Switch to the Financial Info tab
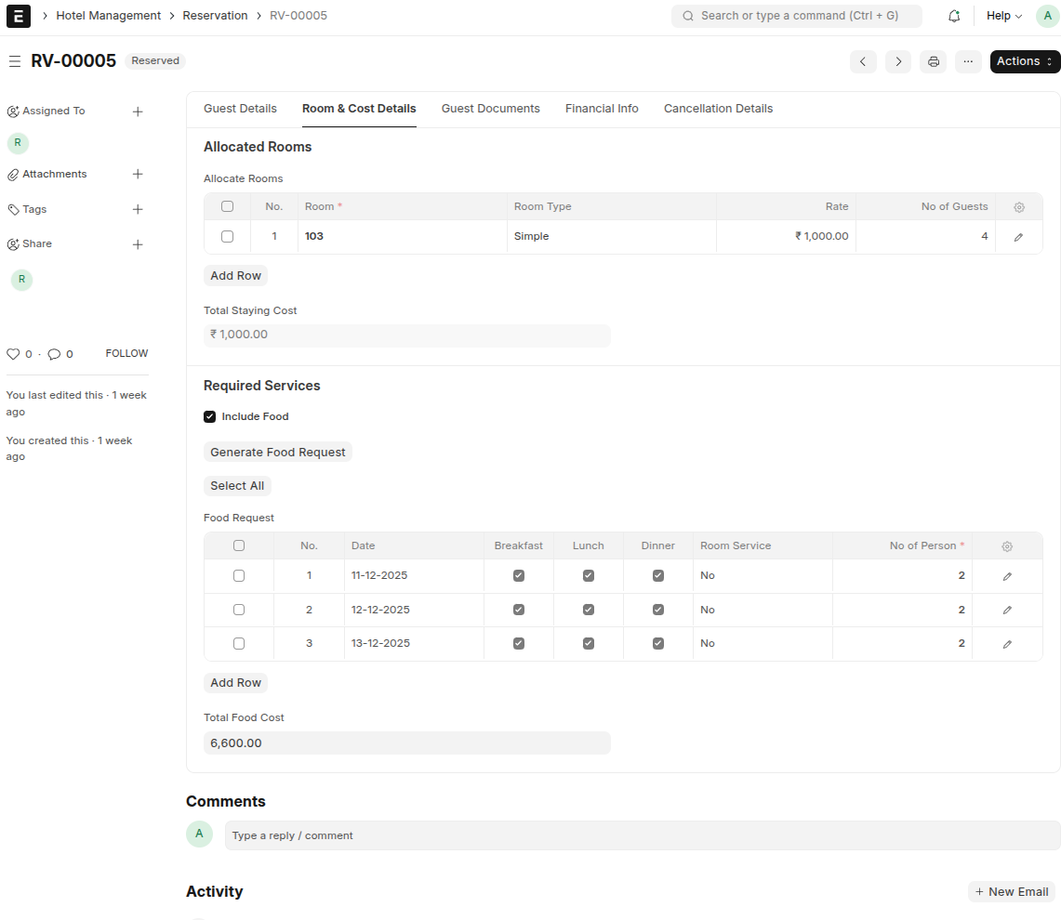Viewport: 1061px width, 920px height. [x=602, y=109]
